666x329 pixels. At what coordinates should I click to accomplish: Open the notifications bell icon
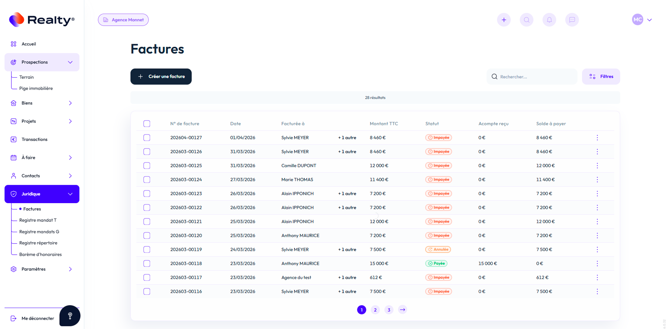[549, 20]
